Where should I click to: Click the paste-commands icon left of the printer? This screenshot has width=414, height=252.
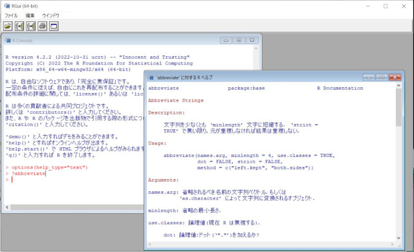[x=31, y=26]
